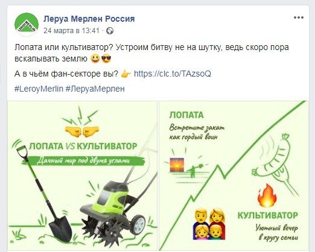Click the public globe privacy icon
The width and height of the screenshot is (315, 252).
[110, 31]
